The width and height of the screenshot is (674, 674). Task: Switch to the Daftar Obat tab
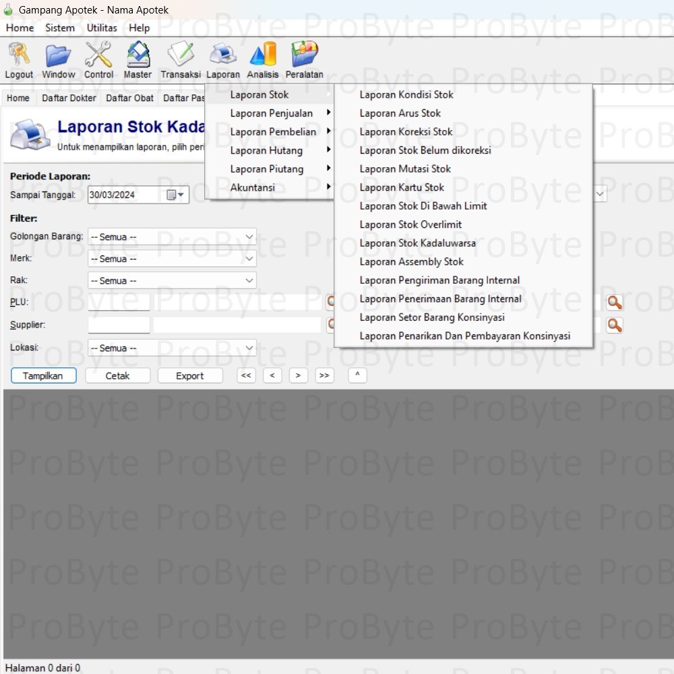pos(129,98)
